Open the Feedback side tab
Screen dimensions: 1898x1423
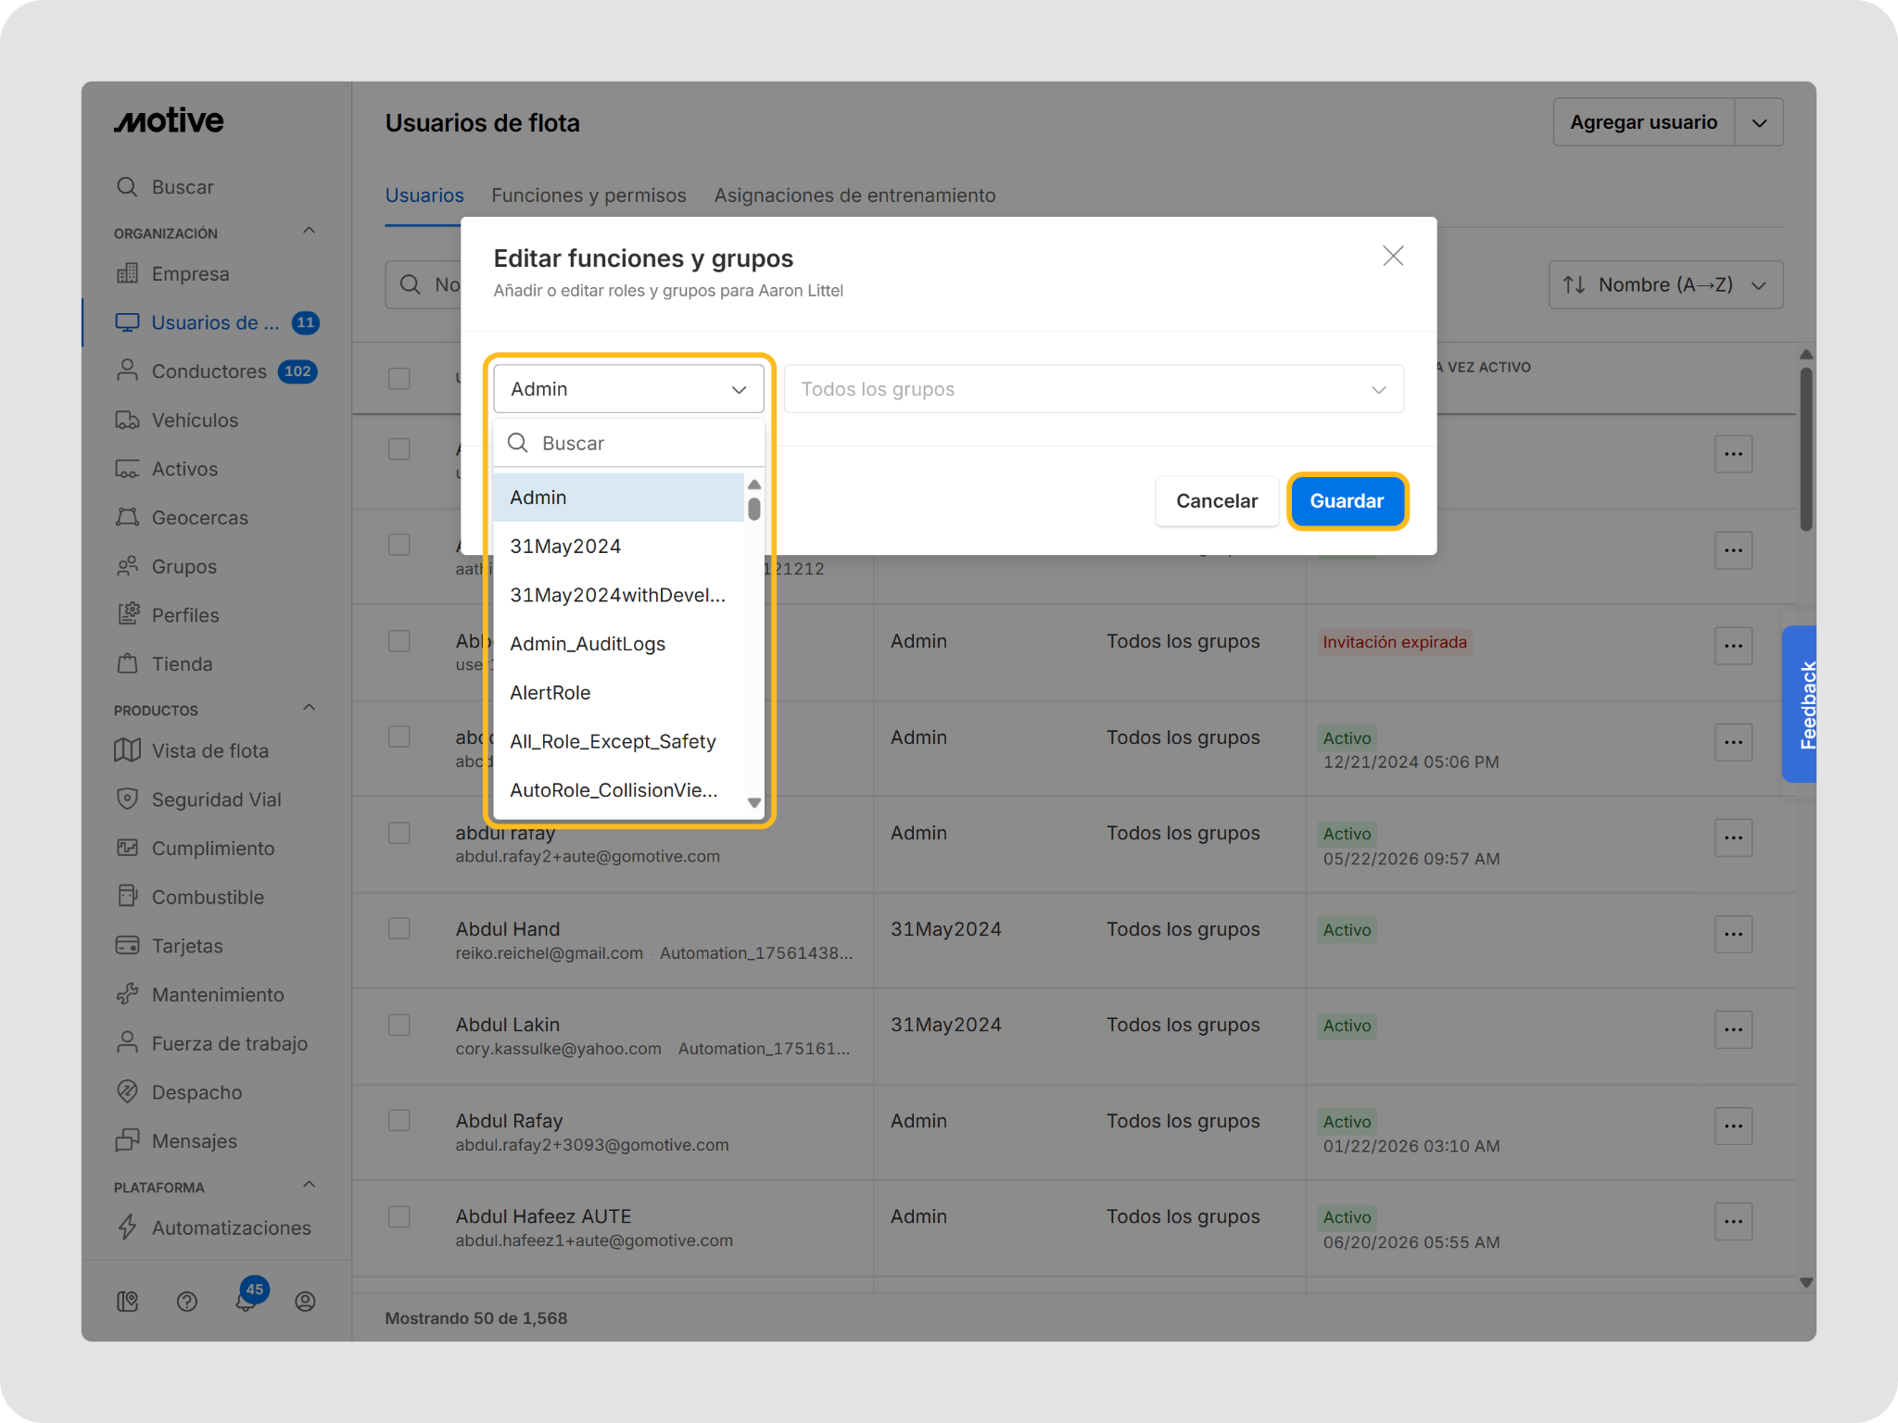(1802, 704)
